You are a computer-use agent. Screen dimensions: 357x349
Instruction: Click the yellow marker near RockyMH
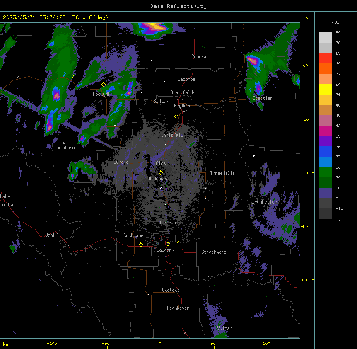point(104,85)
